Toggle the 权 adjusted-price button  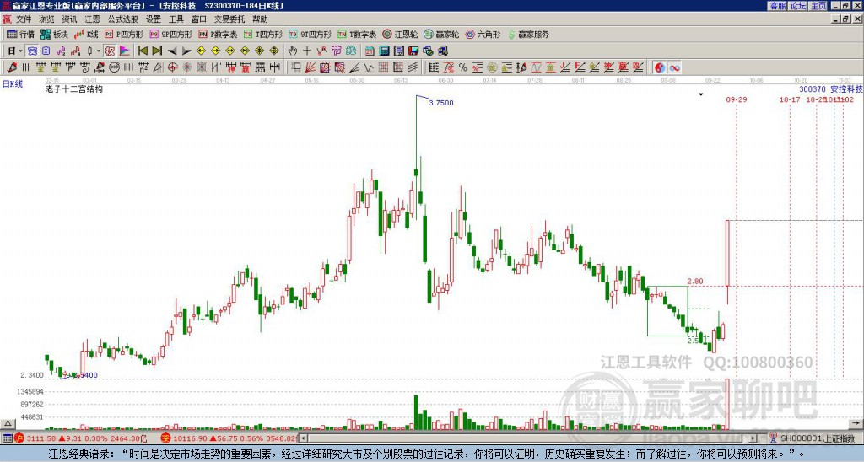(x=110, y=51)
